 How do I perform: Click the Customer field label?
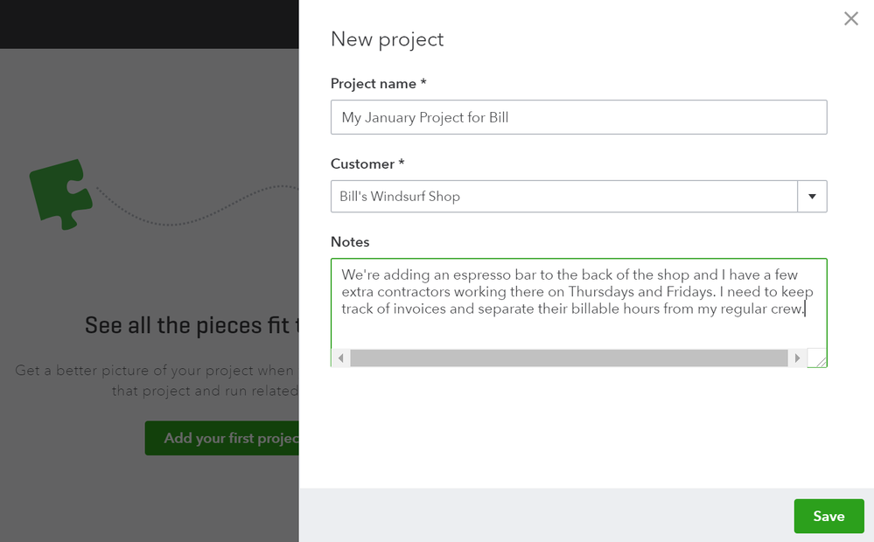pos(362,163)
